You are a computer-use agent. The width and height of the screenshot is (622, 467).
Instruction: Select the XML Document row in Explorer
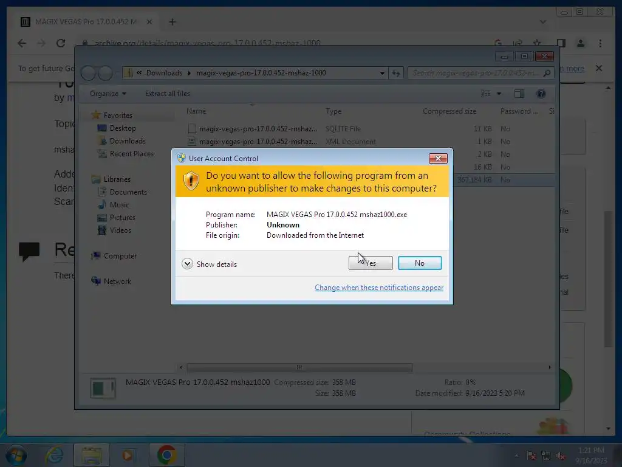(x=369, y=141)
